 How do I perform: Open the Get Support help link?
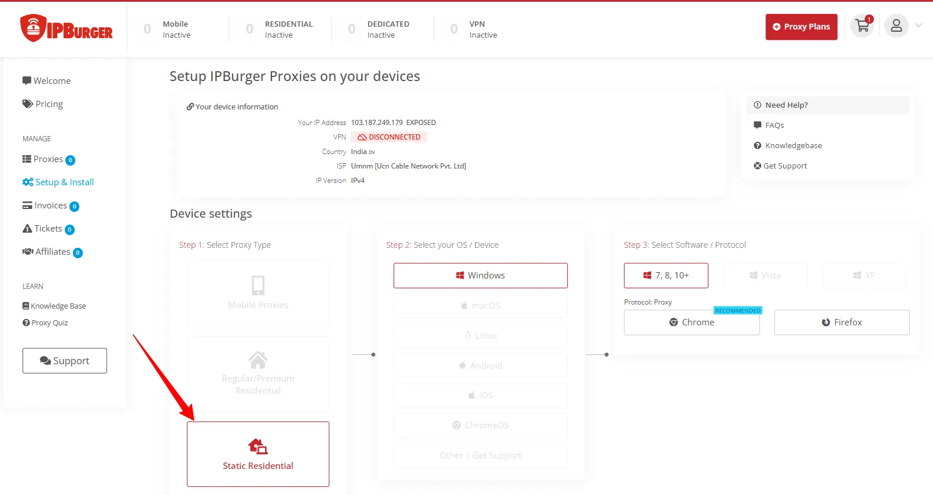[x=781, y=166]
